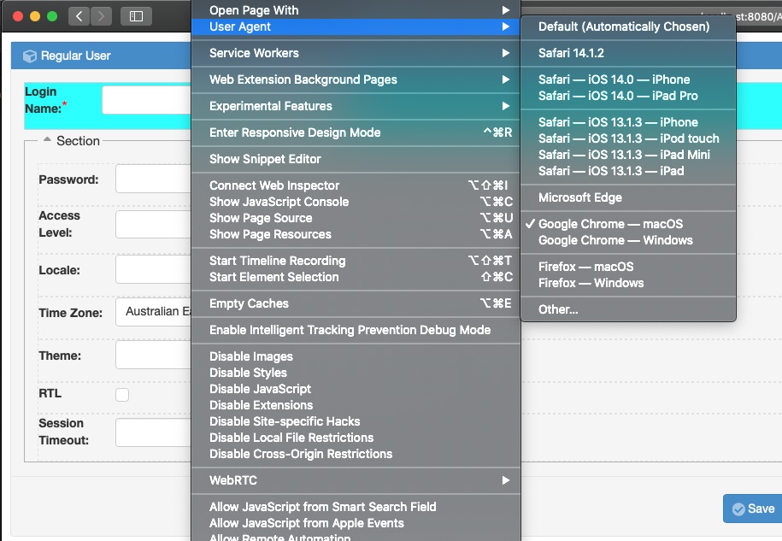This screenshot has width=782, height=541.
Task: Click the Password input field
Action: pyautogui.click(x=154, y=179)
